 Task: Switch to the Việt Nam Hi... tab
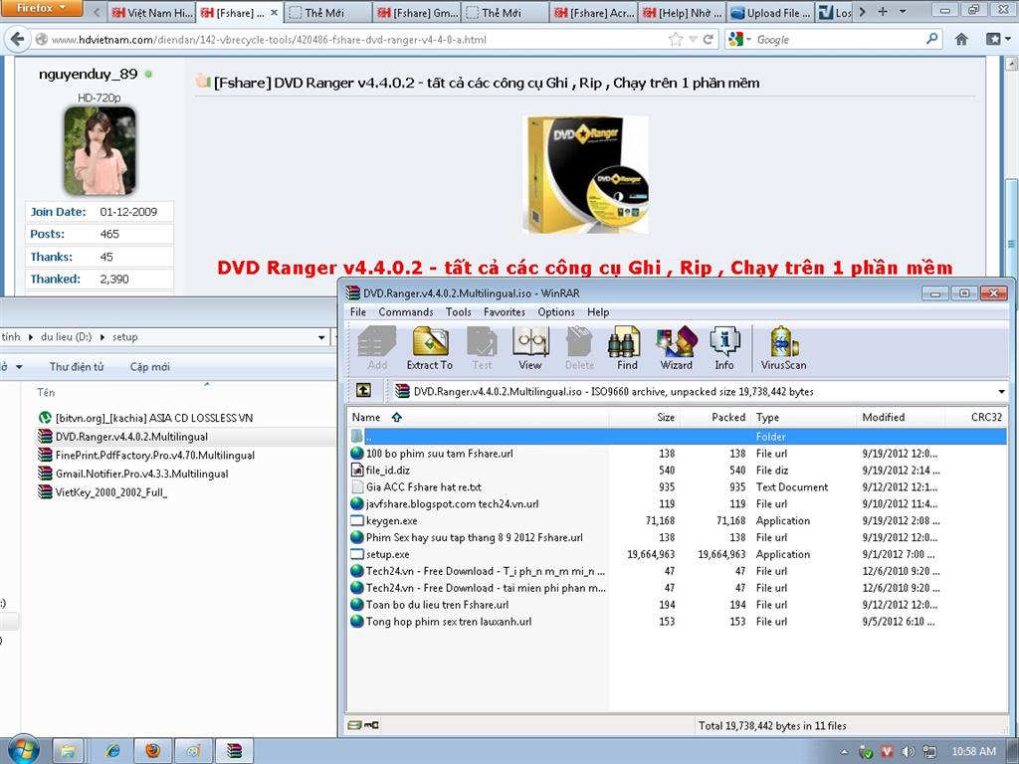151,12
